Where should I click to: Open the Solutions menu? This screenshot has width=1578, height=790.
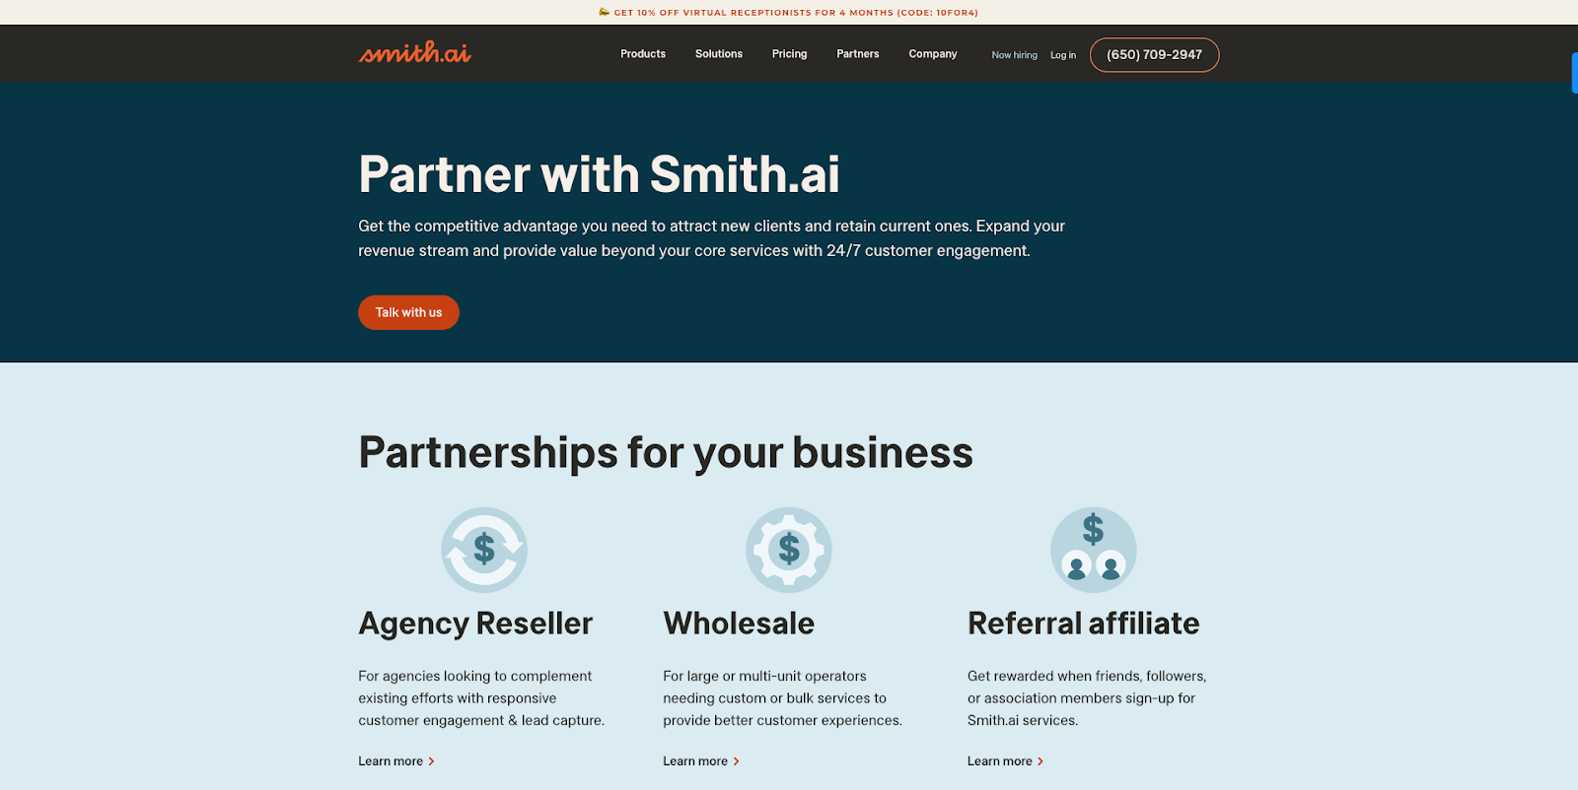[719, 54]
